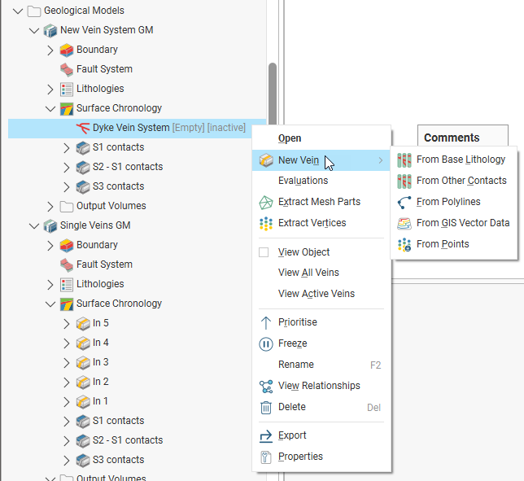Select Fault System under Single Veins GM
Screen dimensions: 524x481
click(x=104, y=265)
